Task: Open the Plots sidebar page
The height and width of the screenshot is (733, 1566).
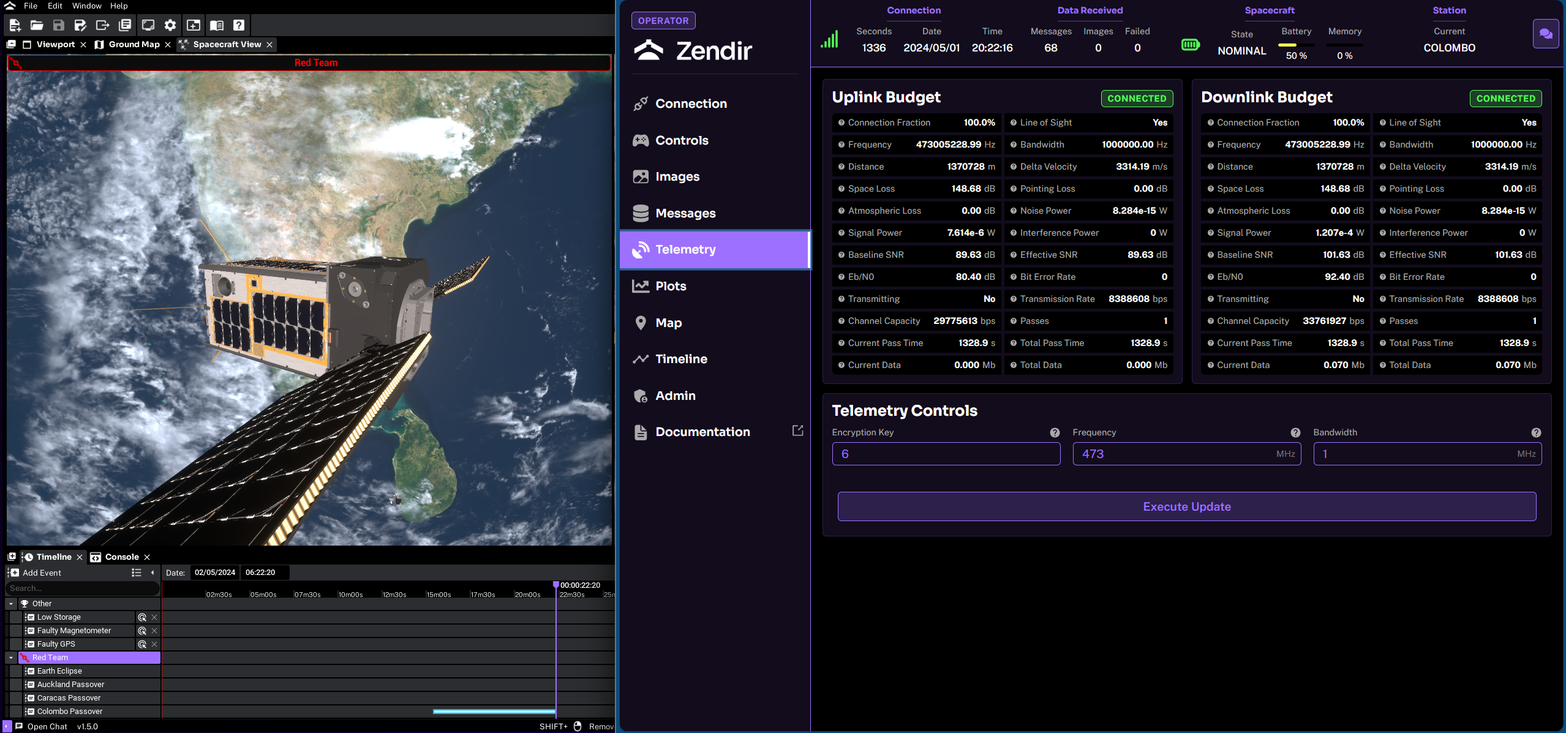Action: point(671,286)
